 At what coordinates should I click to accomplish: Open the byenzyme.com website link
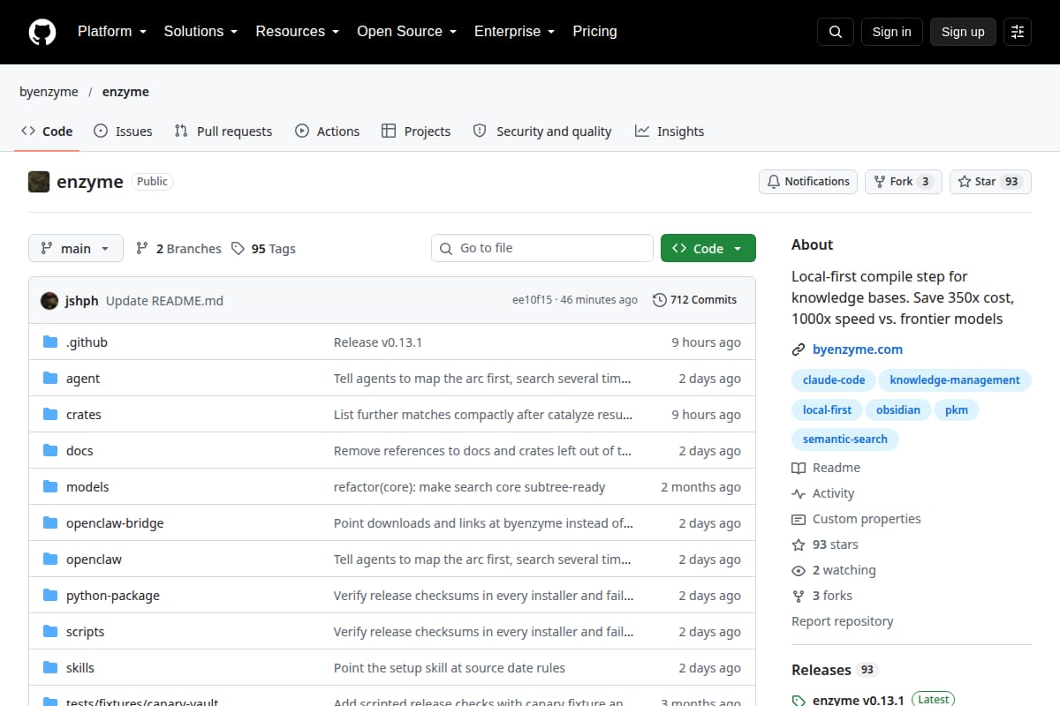[x=858, y=349]
